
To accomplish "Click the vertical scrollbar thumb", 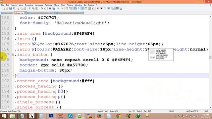I will [x=210, y=57].
